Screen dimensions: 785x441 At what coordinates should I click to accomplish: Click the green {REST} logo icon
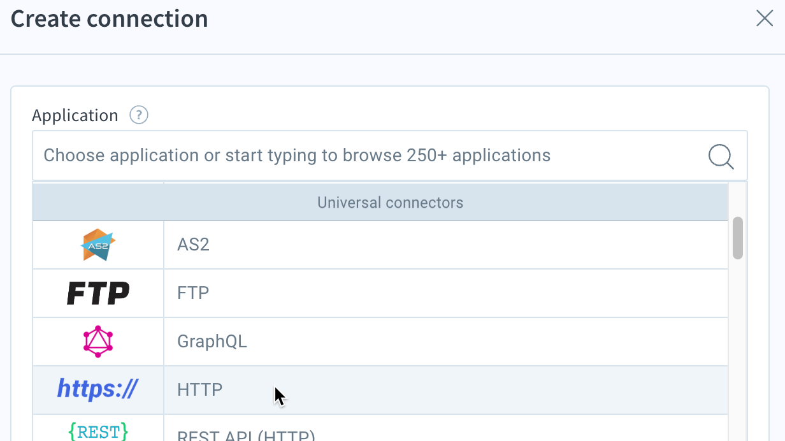click(98, 431)
